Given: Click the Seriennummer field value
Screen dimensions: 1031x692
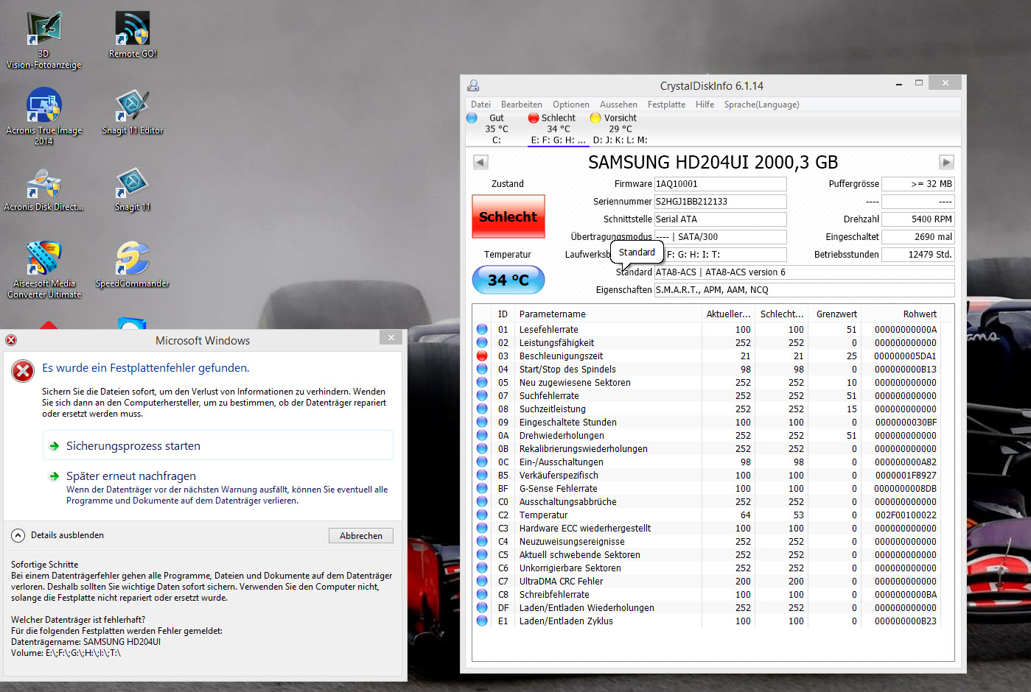Looking at the screenshot, I should [720, 202].
